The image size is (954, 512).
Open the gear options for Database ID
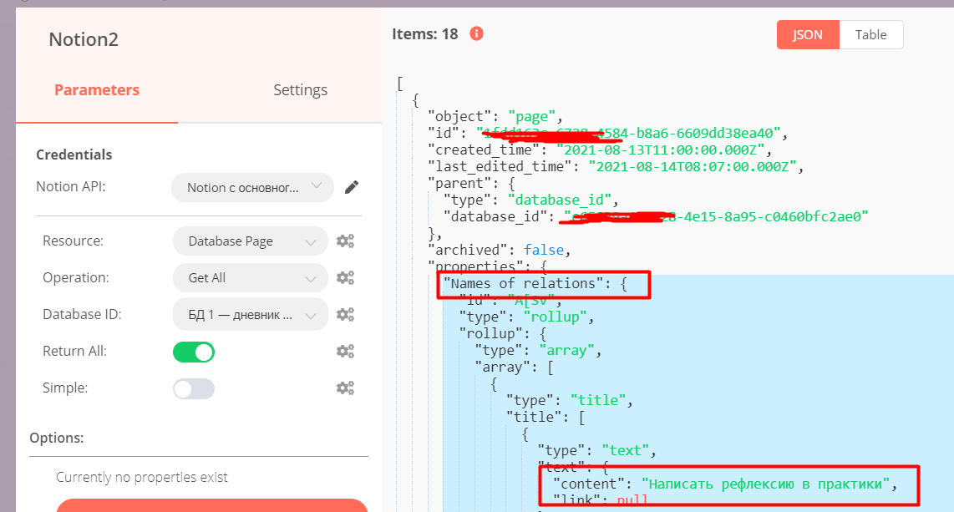point(345,314)
